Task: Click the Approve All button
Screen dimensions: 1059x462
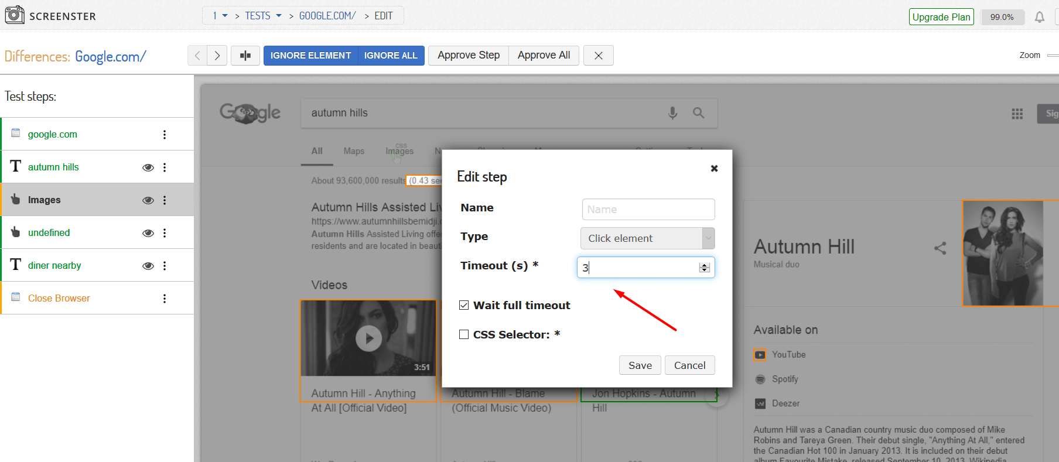Action: click(x=544, y=56)
